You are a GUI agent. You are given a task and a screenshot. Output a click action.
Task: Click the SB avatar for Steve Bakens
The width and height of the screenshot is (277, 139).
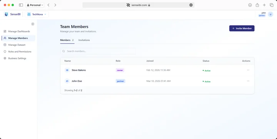tap(67, 70)
